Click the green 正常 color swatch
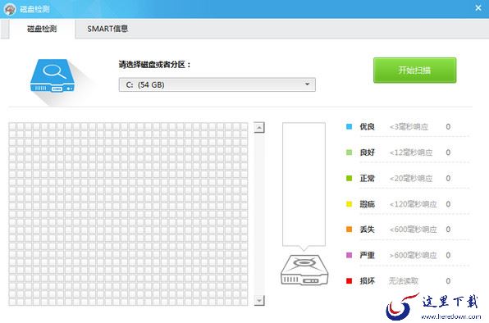 tap(350, 178)
